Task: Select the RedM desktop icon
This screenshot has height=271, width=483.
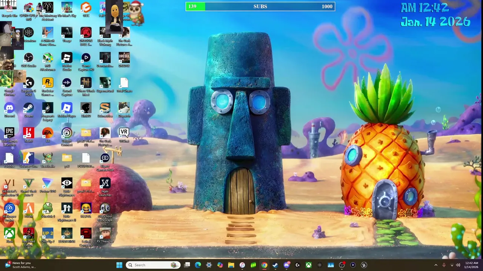Action: (x=29, y=135)
